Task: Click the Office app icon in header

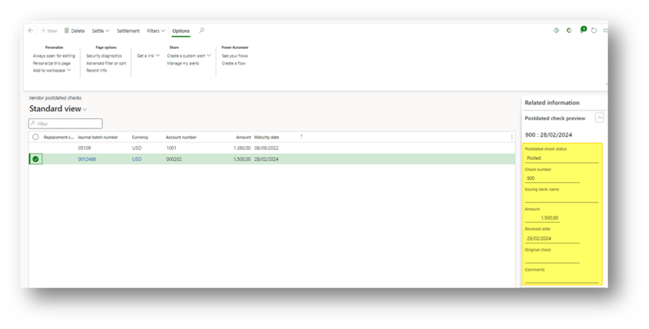Action: click(x=569, y=30)
